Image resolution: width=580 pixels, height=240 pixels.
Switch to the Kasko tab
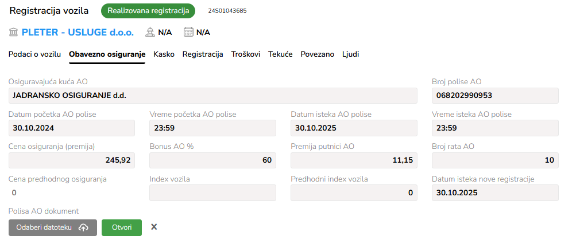point(164,54)
